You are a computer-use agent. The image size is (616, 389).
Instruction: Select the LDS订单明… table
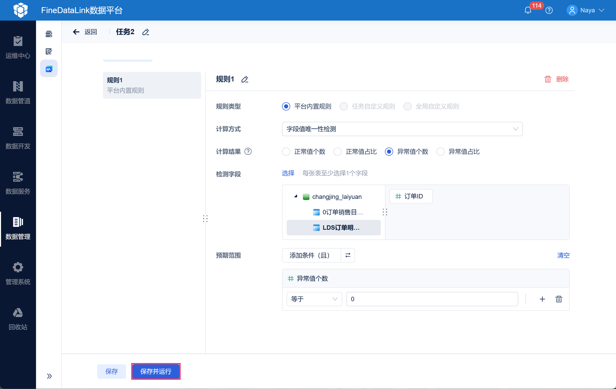[333, 228]
